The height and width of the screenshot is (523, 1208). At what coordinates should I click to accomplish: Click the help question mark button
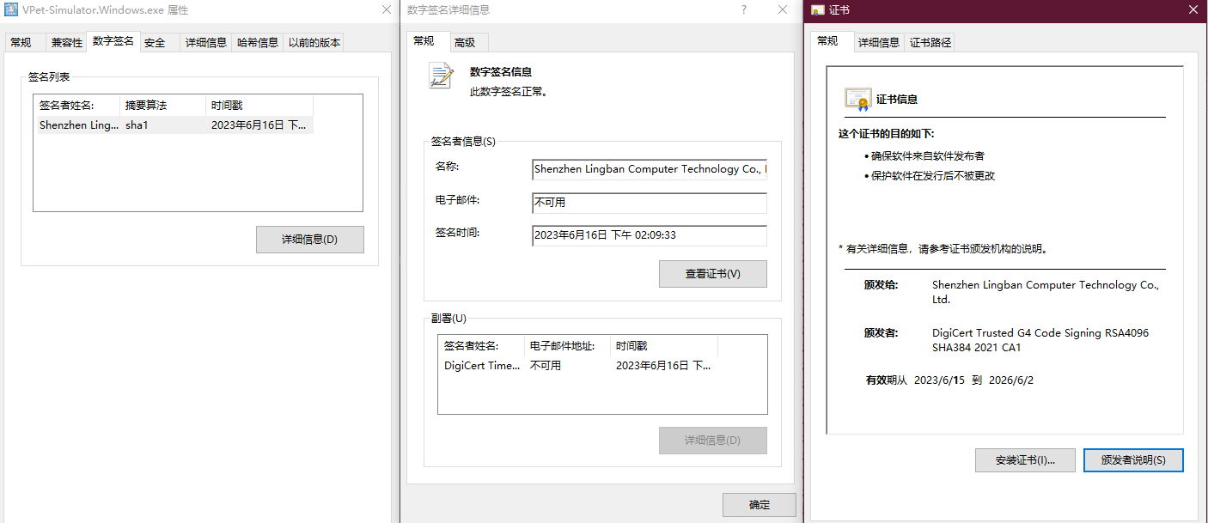tap(743, 9)
